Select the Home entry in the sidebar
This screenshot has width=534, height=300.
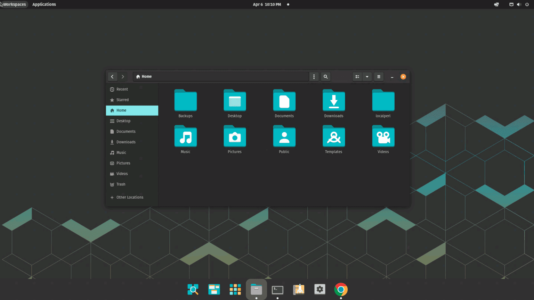pyautogui.click(x=121, y=110)
